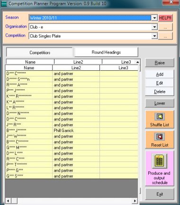This screenshot has width=180, height=205.
Task: Select the row 'P*** T*******'
Action: pos(72,165)
